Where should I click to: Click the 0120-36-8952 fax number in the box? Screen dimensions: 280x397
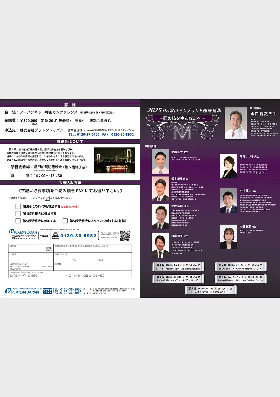(78, 236)
